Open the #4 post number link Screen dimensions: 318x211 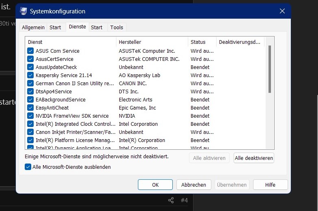(184, 200)
